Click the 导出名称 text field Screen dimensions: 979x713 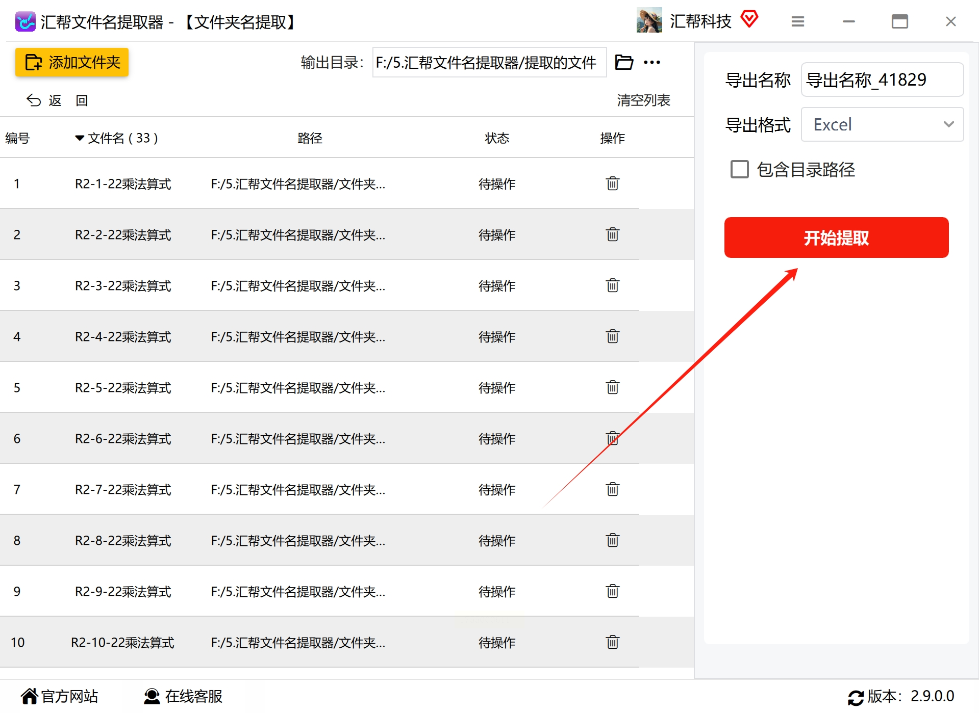tap(882, 80)
